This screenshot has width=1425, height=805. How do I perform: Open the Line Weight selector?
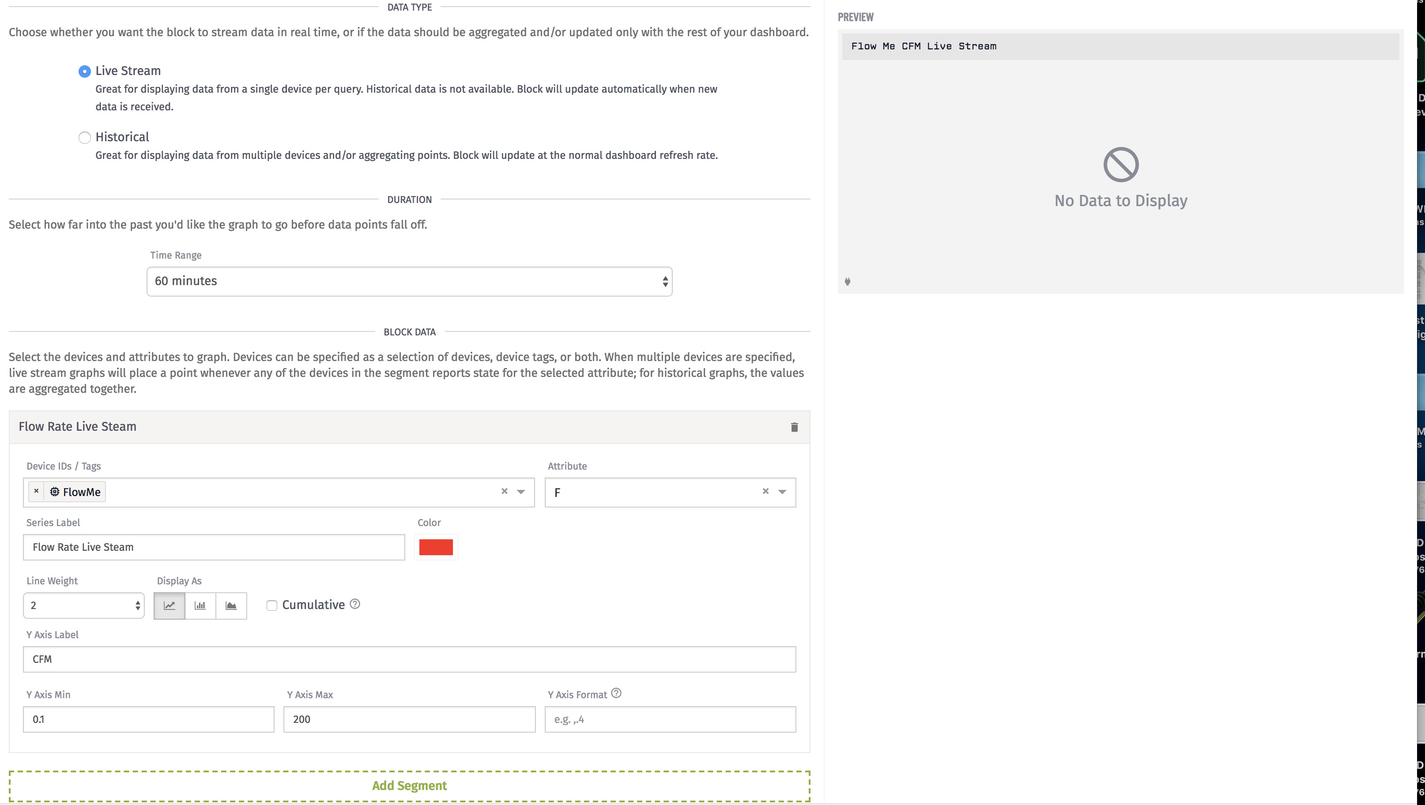point(83,606)
